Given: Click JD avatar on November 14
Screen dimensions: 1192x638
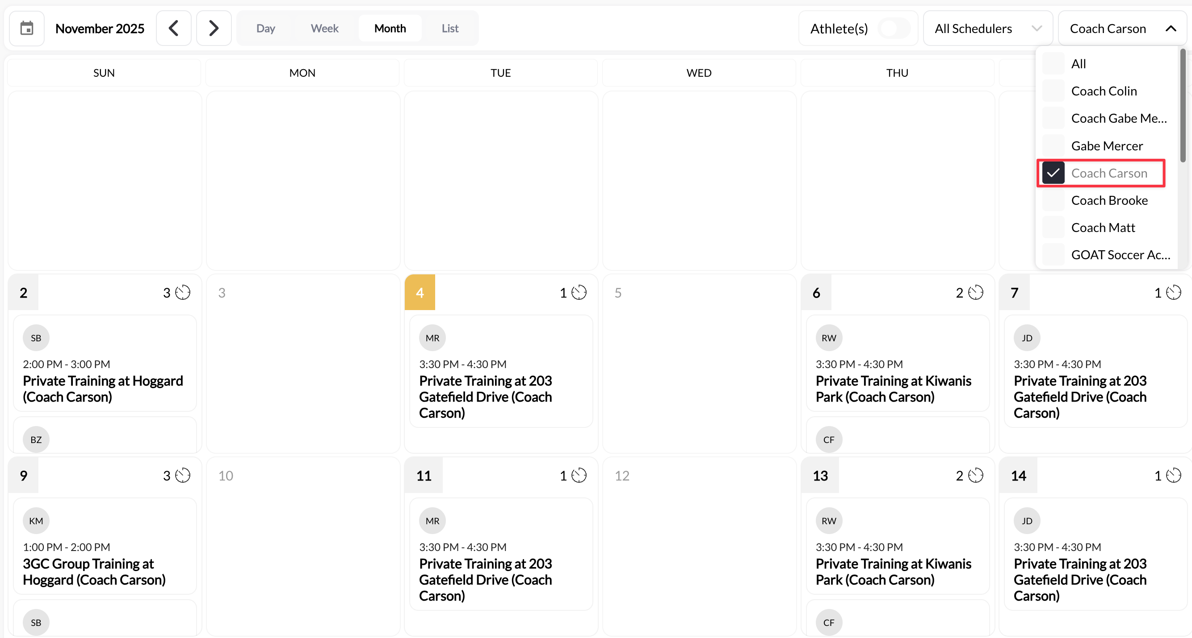Looking at the screenshot, I should (1027, 521).
